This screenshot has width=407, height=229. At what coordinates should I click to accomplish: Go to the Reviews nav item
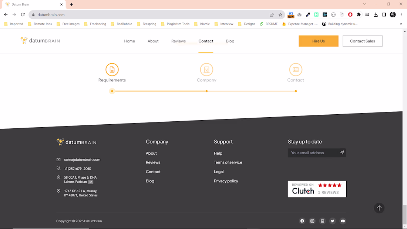(178, 41)
